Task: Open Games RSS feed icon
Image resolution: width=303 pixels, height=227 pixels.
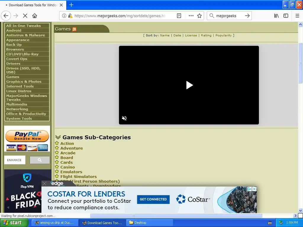Action: pos(74,29)
